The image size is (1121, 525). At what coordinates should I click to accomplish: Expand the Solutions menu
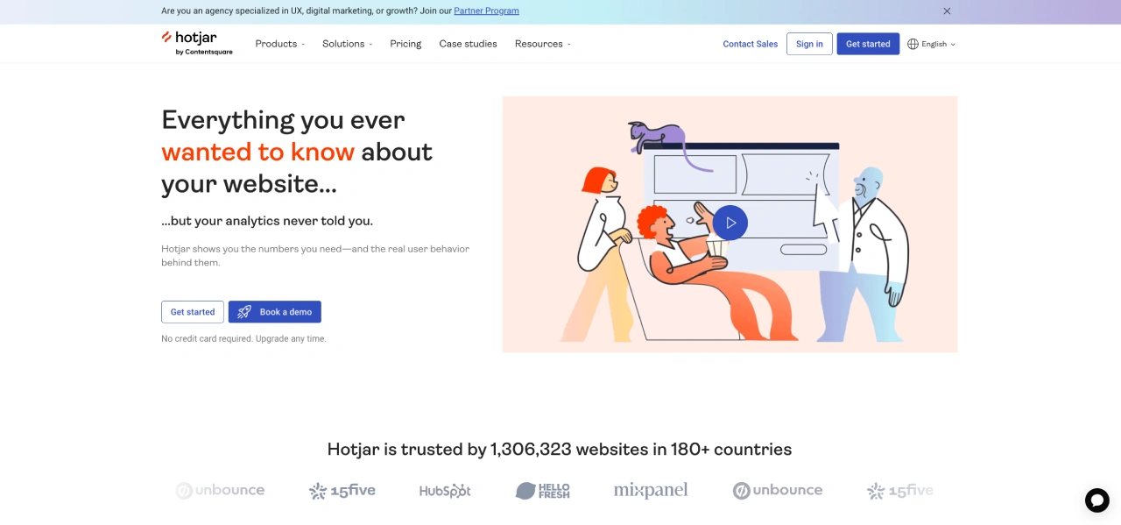pyautogui.click(x=347, y=44)
